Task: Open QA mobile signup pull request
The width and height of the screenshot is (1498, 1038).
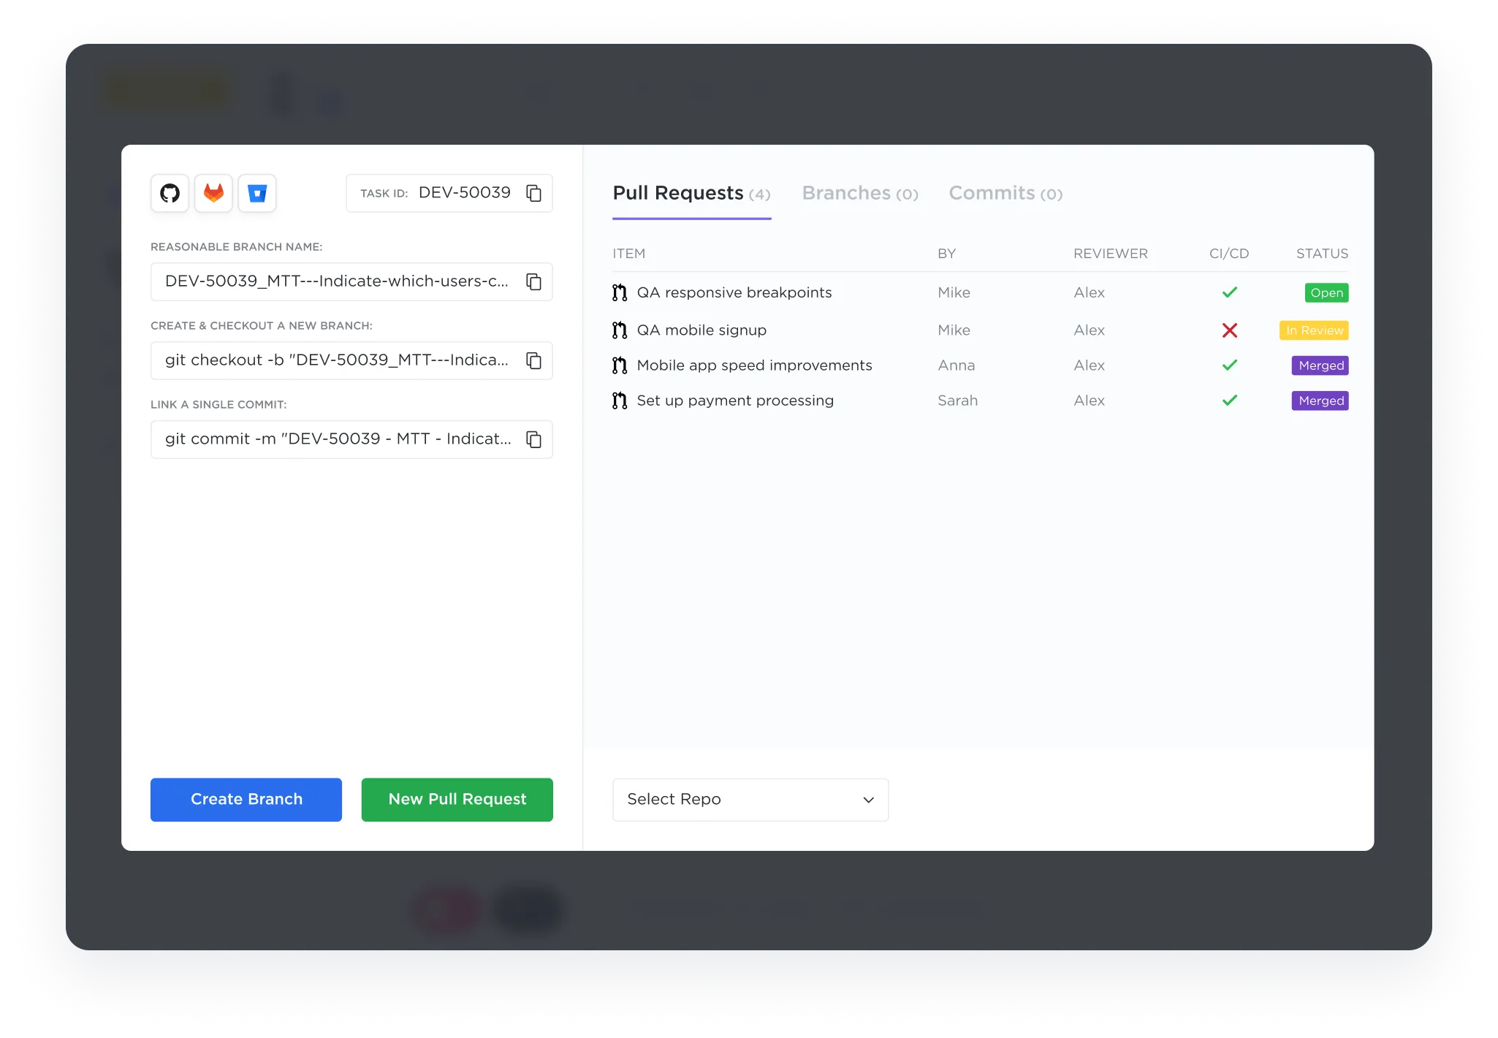Action: click(702, 330)
